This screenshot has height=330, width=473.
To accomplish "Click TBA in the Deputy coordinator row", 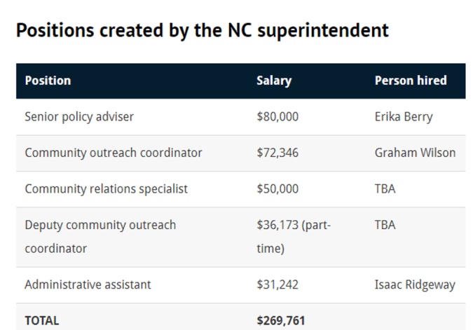I will [385, 225].
